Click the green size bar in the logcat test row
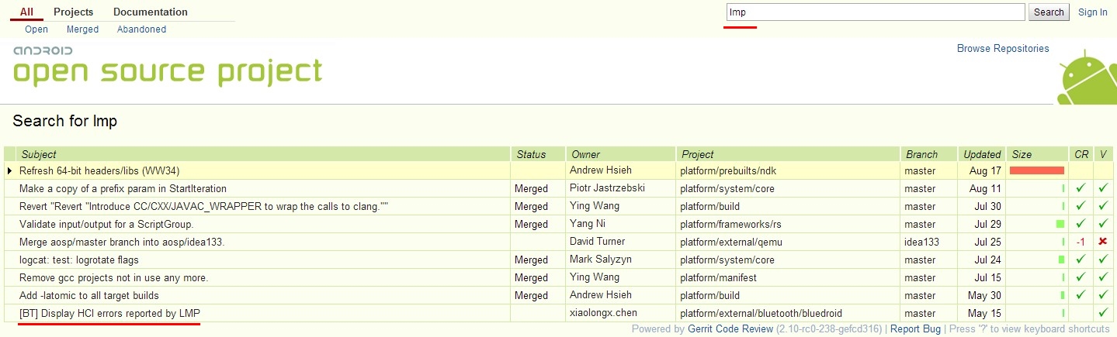 (x=1061, y=260)
